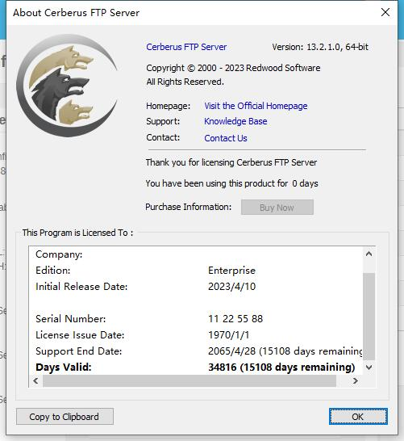Click the License Issue Date label

point(80,335)
